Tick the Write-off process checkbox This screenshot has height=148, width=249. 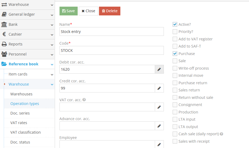(175, 68)
